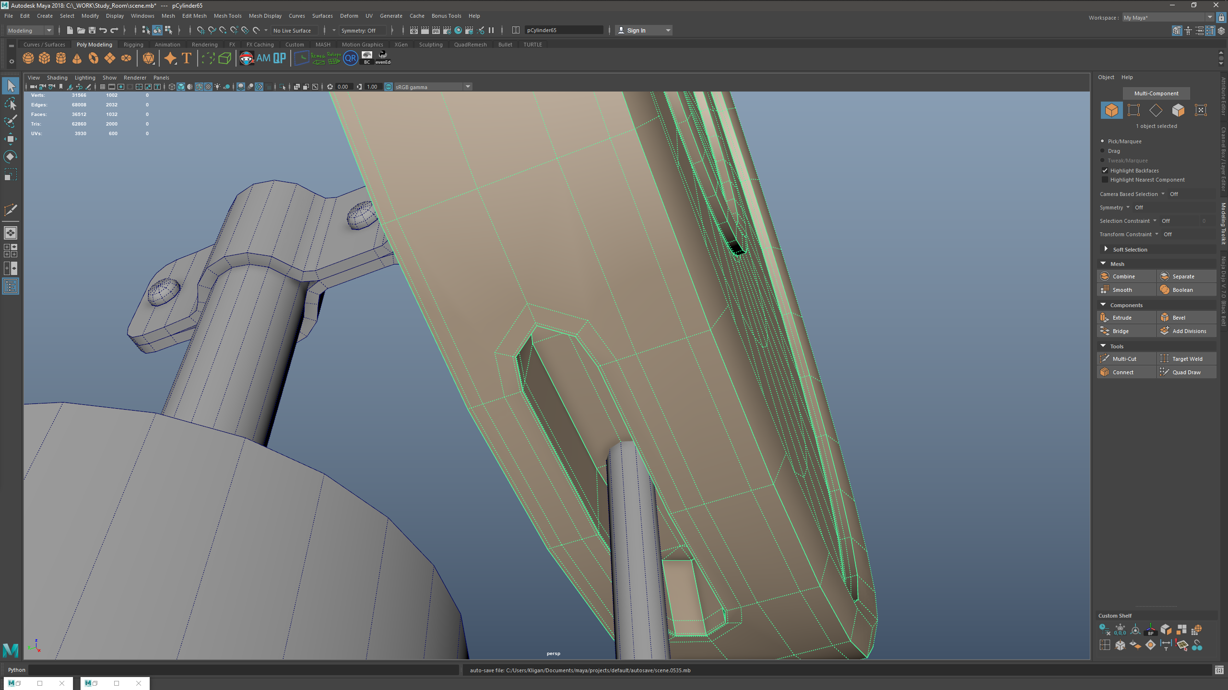Switch to vertex selection mode in toolkit
The image size is (1228, 690).
click(1134, 110)
